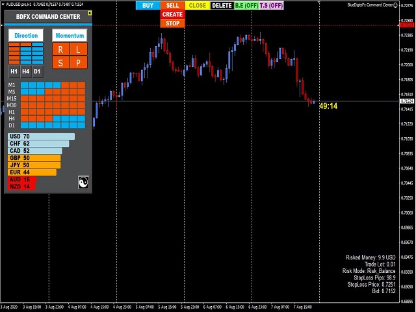Click the AUDUSD.pro,H1 chart symbol label

[x=19, y=5]
